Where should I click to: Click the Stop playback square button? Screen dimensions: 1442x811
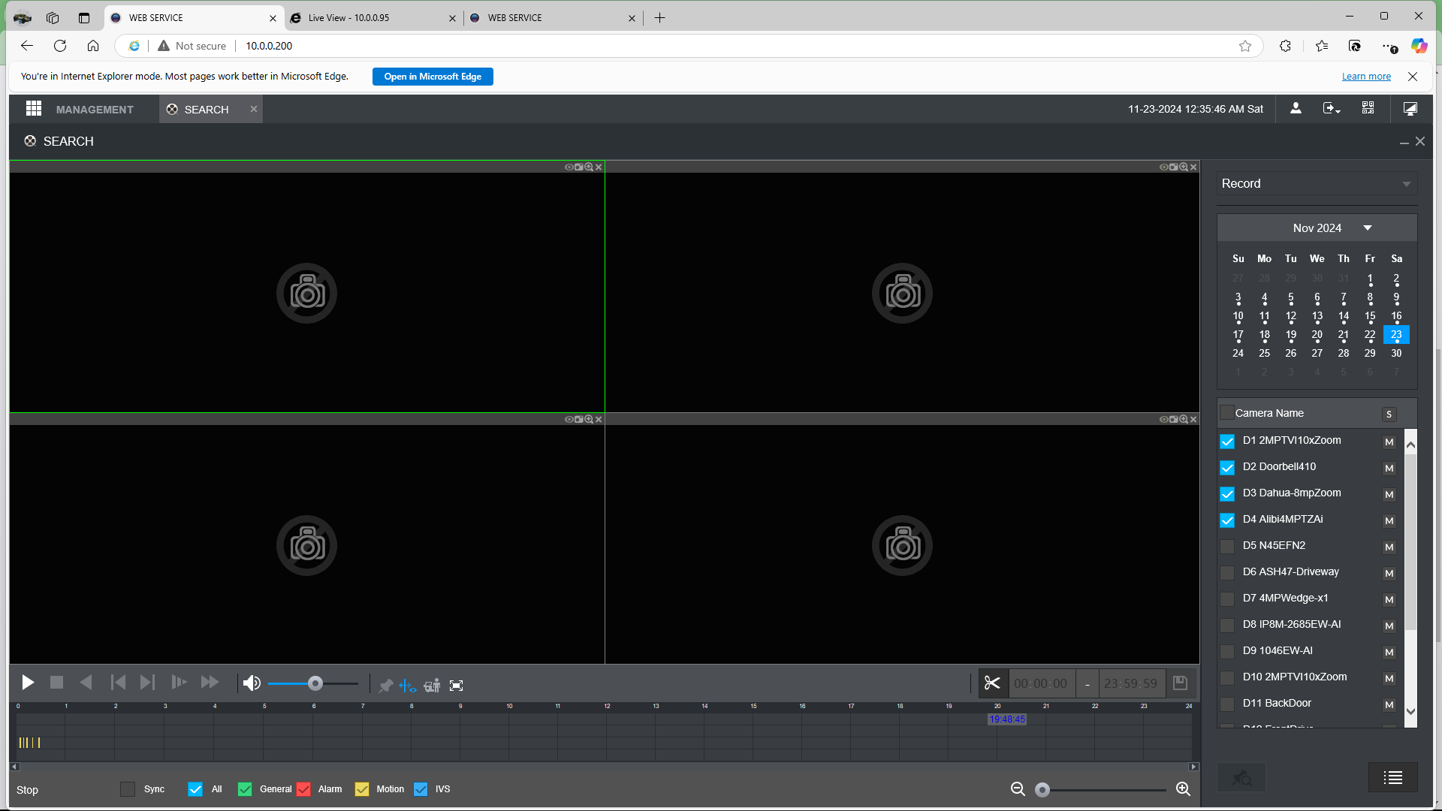[56, 683]
